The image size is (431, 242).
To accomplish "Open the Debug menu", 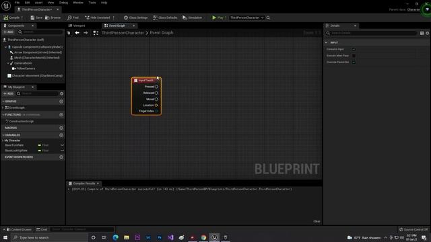I will 63,3.
